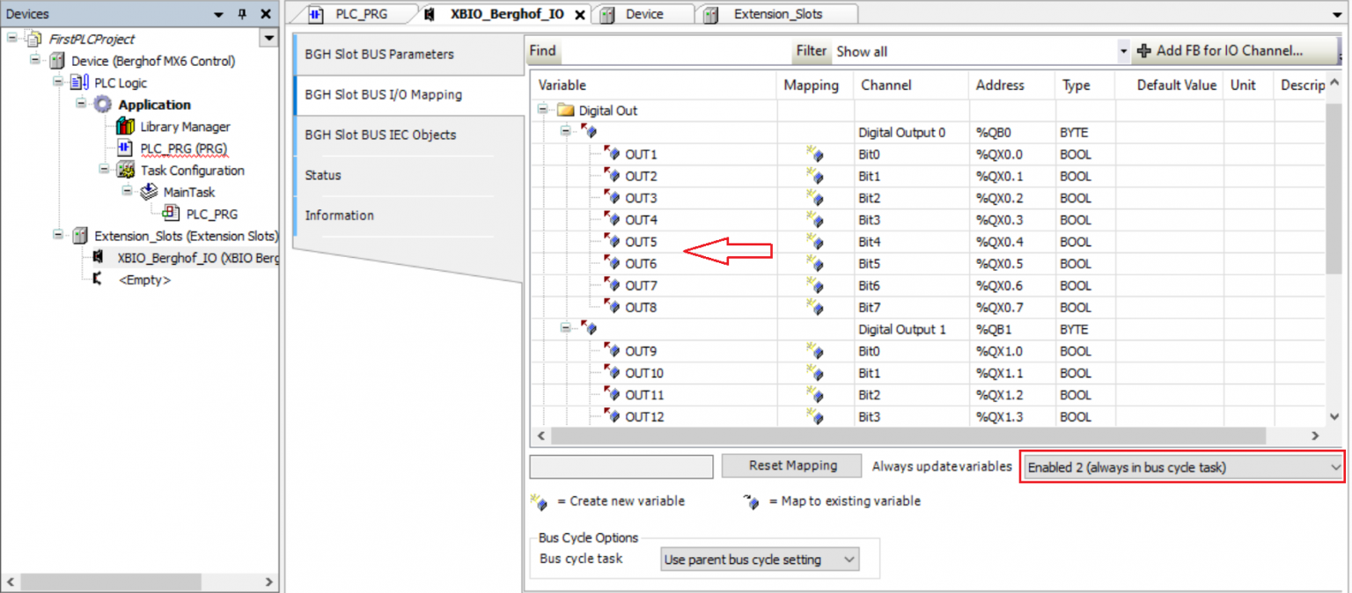Click the Task Configuration icon

coord(125,170)
